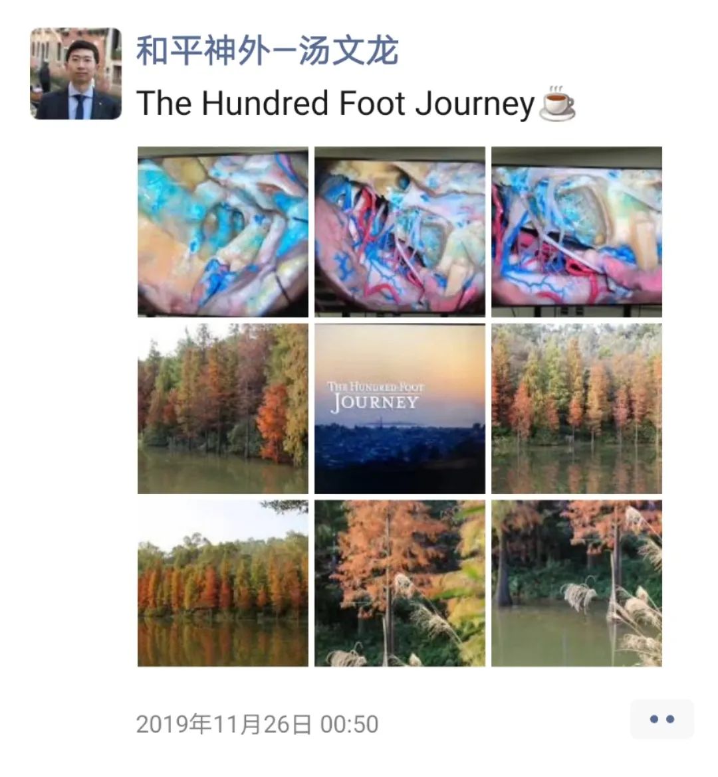Click the coffee cup emoji

pos(557,104)
